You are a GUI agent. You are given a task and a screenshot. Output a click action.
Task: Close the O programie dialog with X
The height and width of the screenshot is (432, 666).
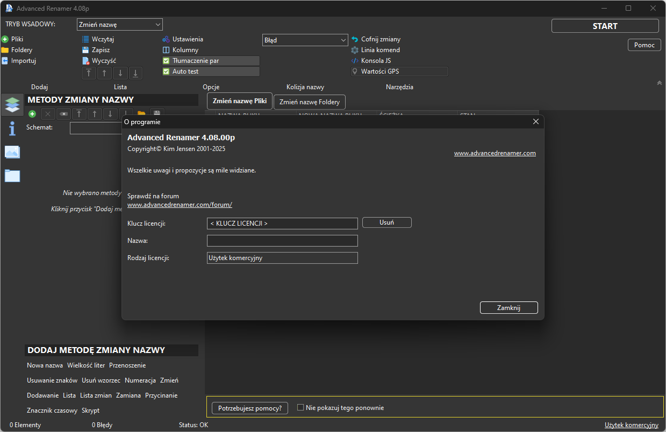[x=535, y=121]
